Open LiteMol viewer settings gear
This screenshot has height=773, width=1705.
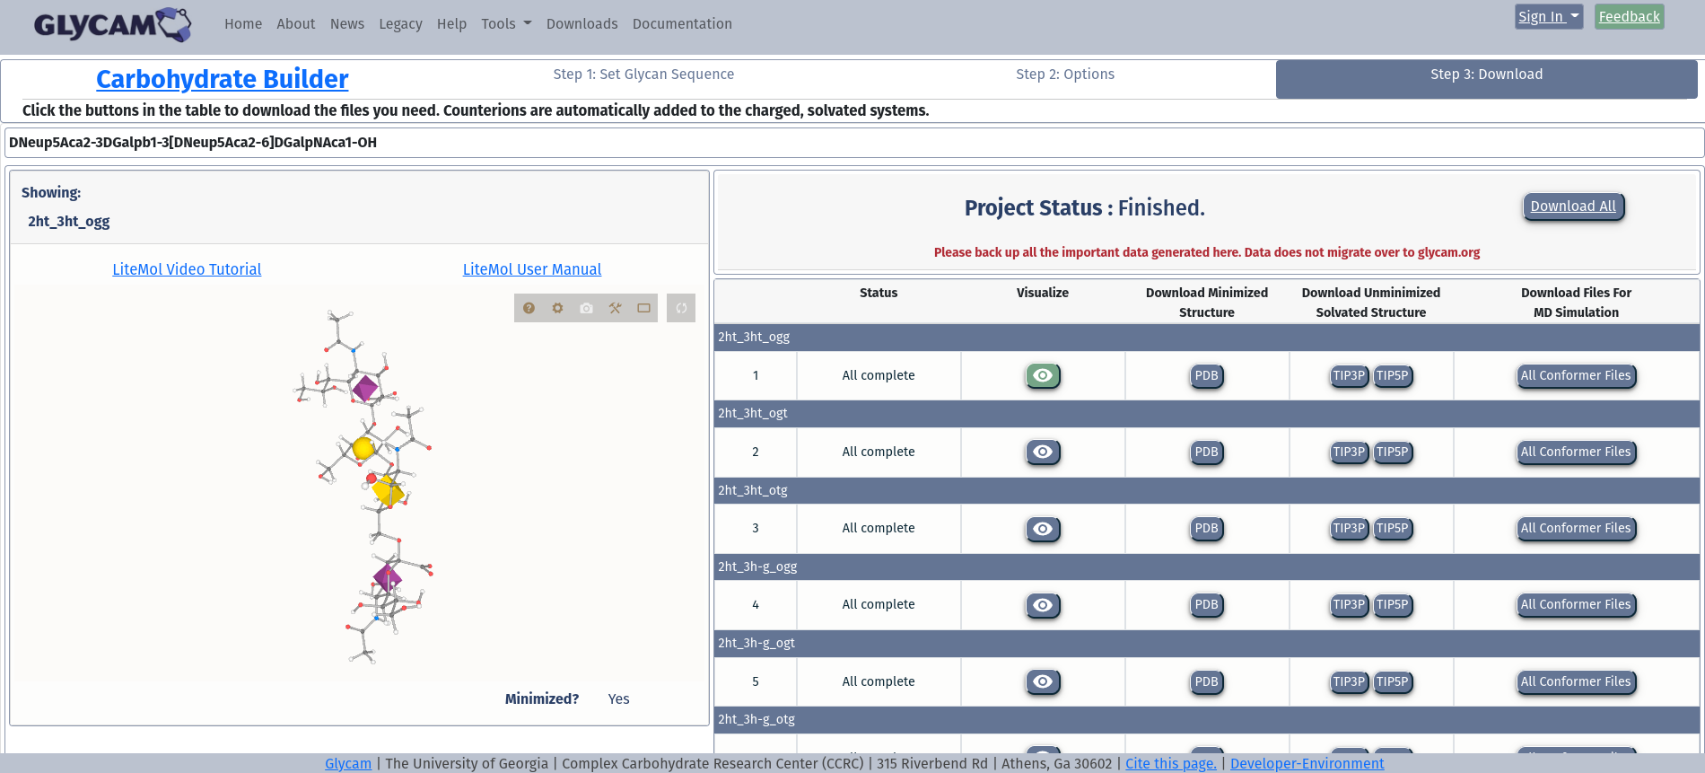pyautogui.click(x=557, y=308)
